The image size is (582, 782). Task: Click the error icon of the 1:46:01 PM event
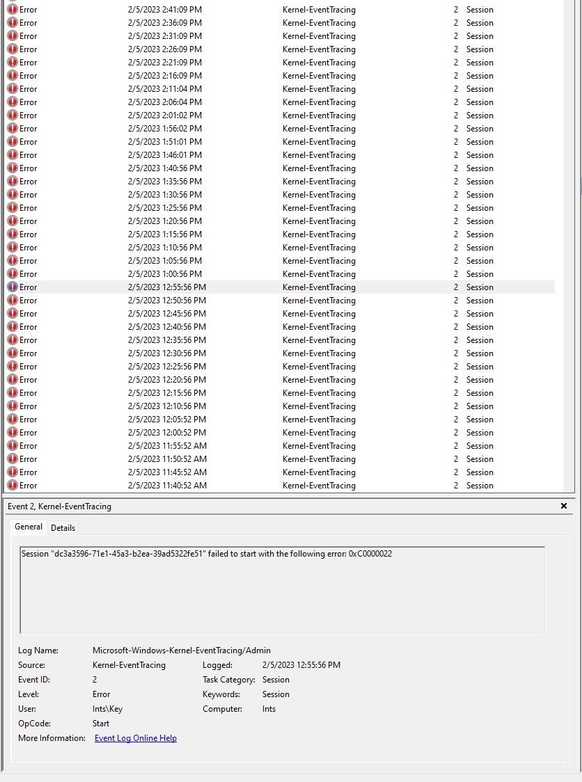click(x=13, y=154)
